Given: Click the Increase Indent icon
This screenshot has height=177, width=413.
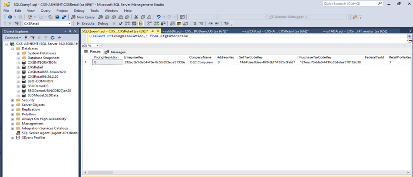Looking at the screenshot, I should point(217,23).
